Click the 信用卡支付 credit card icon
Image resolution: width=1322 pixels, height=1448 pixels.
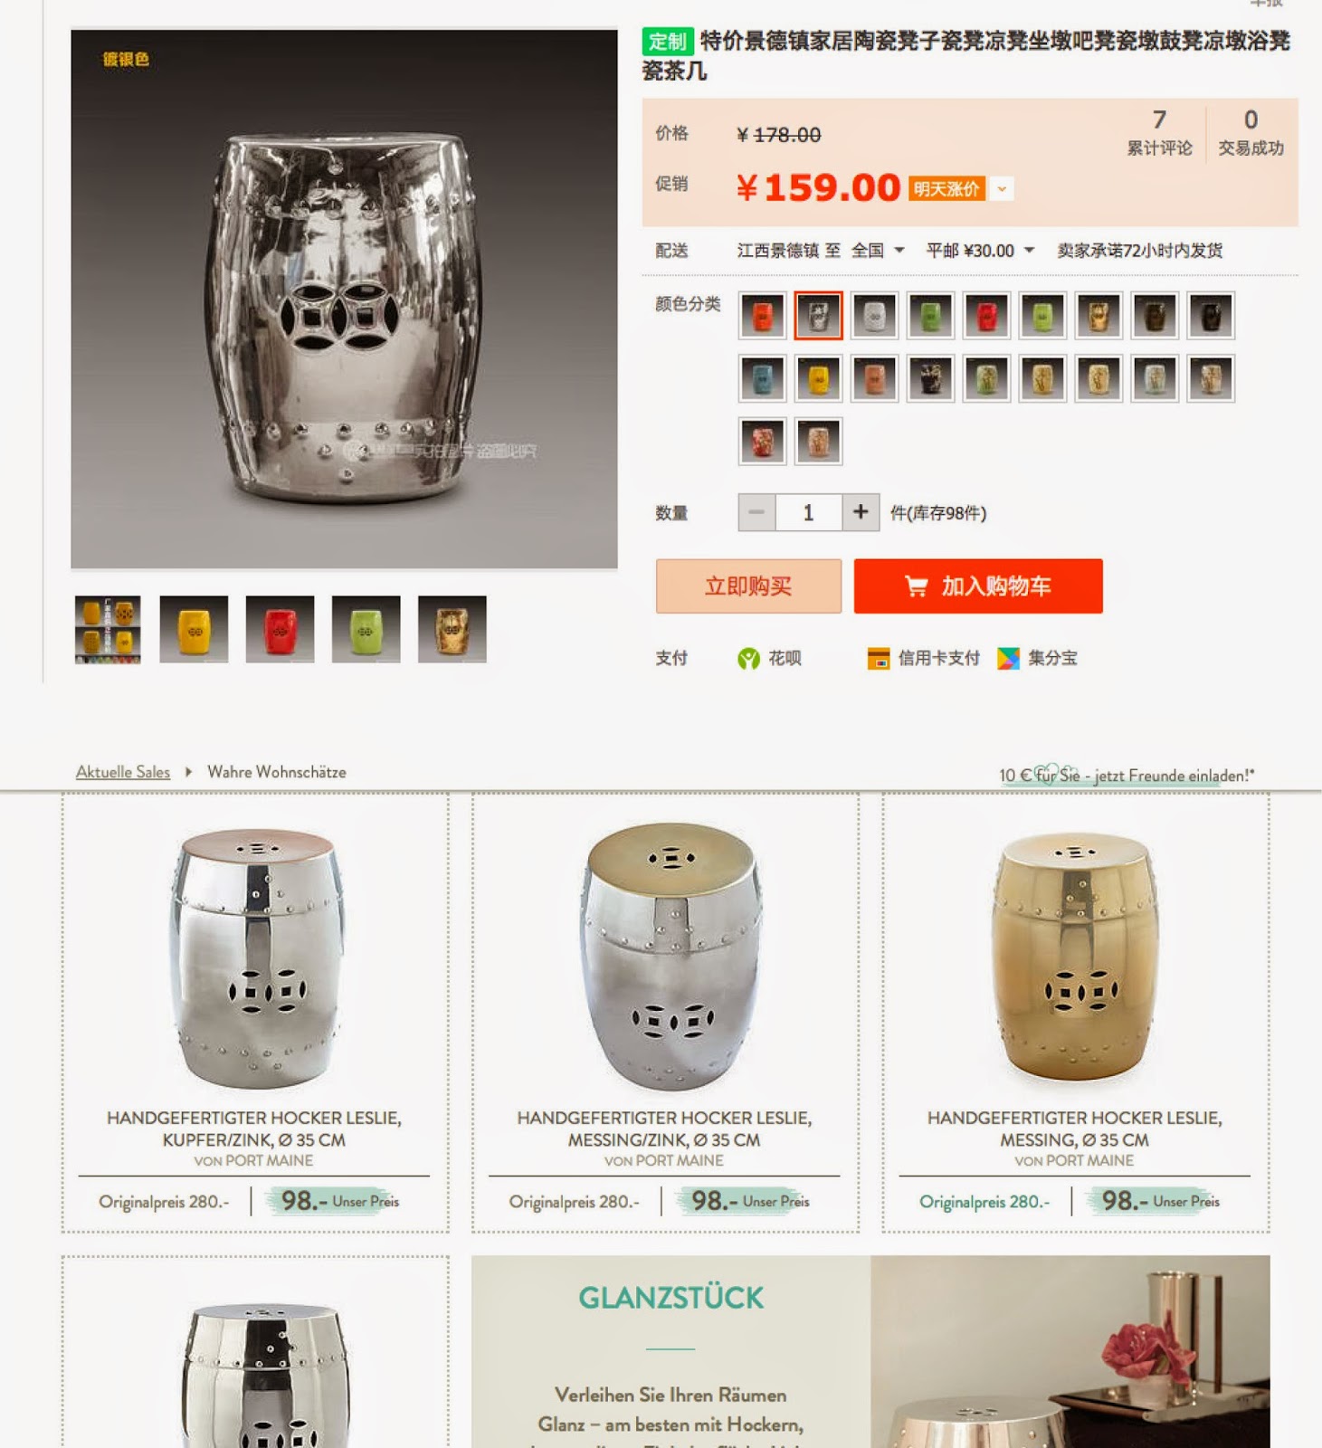878,659
